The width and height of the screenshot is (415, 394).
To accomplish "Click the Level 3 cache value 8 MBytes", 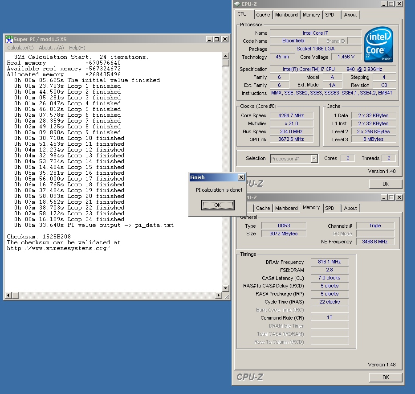I will tap(374, 140).
